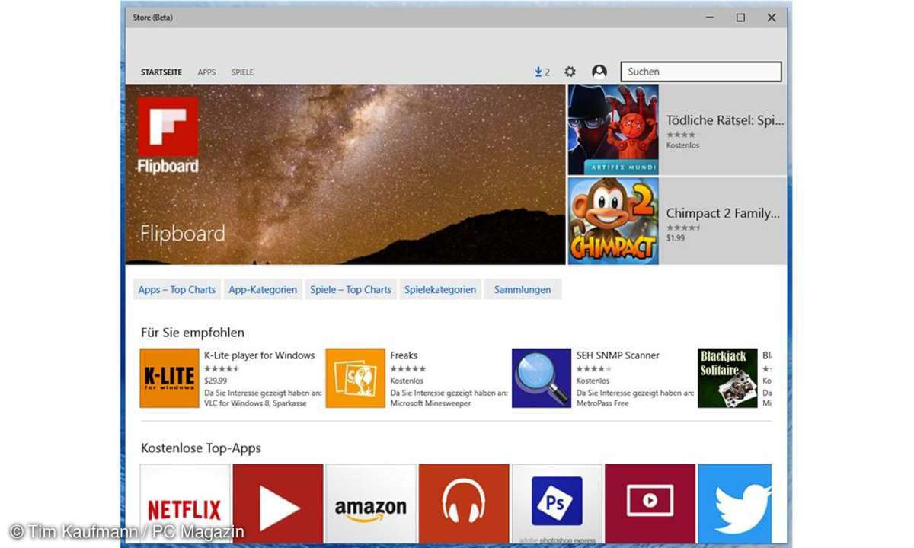Viewport: 914px width, 548px height.
Task: Open the Amazon app tile
Action: point(371,503)
